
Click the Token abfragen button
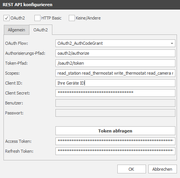tap(115, 131)
